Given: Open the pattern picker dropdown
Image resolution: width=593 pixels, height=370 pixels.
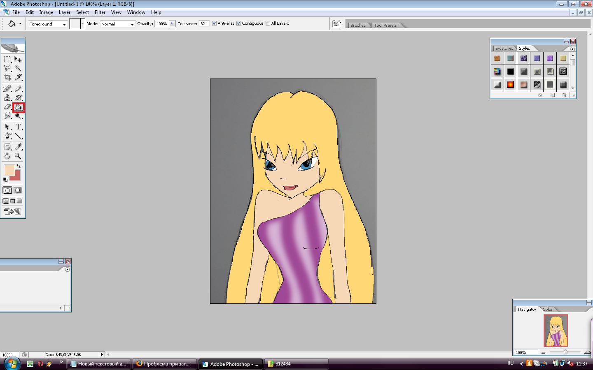Looking at the screenshot, I should click(82, 24).
